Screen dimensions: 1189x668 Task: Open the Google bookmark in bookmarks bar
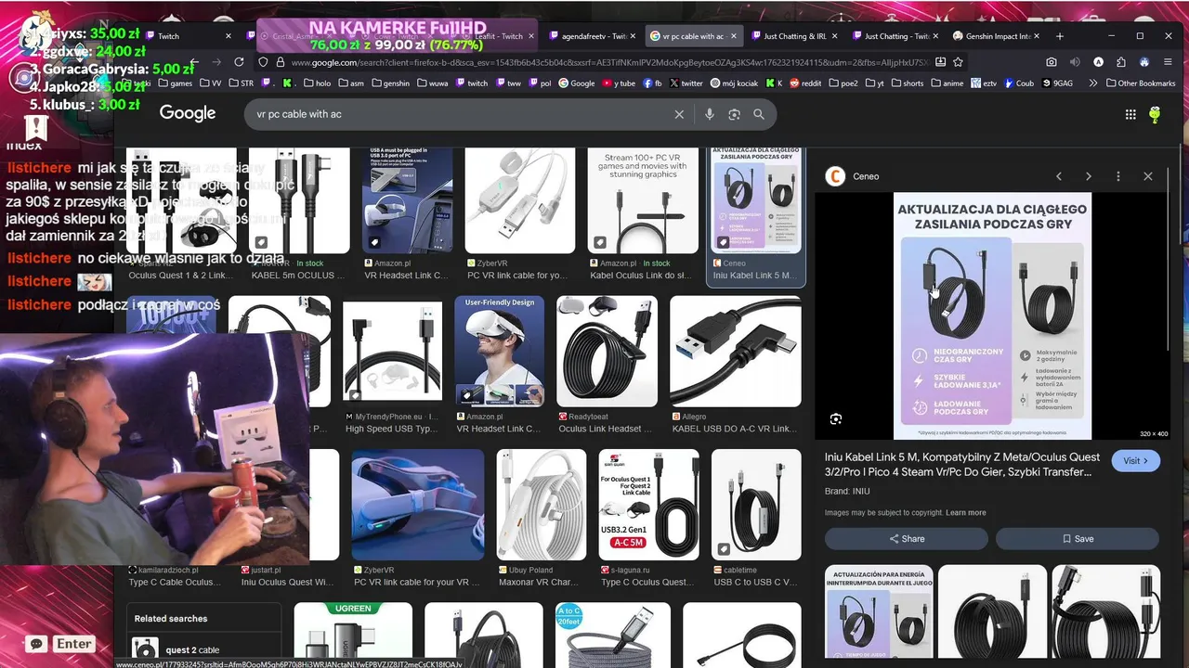click(576, 83)
